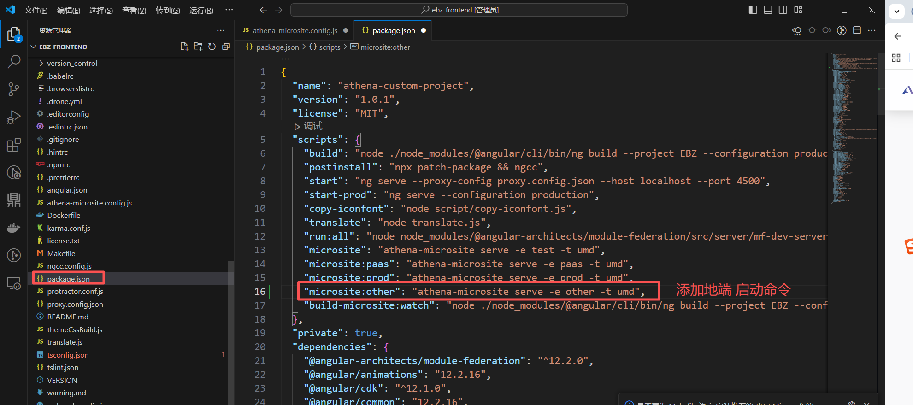Expand the version_control folder
This screenshot has width=913, height=405.
pyautogui.click(x=72, y=63)
